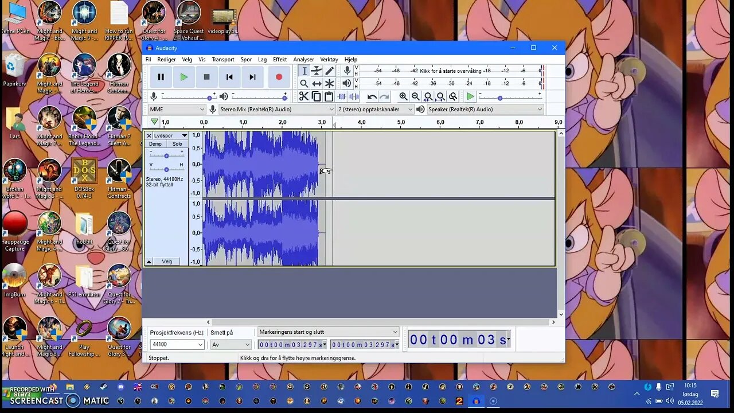Open the audio position time format arrow
The height and width of the screenshot is (413, 734).
coord(508,340)
